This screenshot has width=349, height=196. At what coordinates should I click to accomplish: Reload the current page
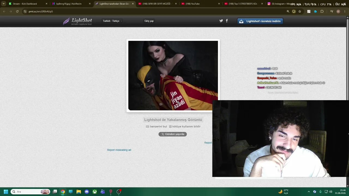coord(17,11)
